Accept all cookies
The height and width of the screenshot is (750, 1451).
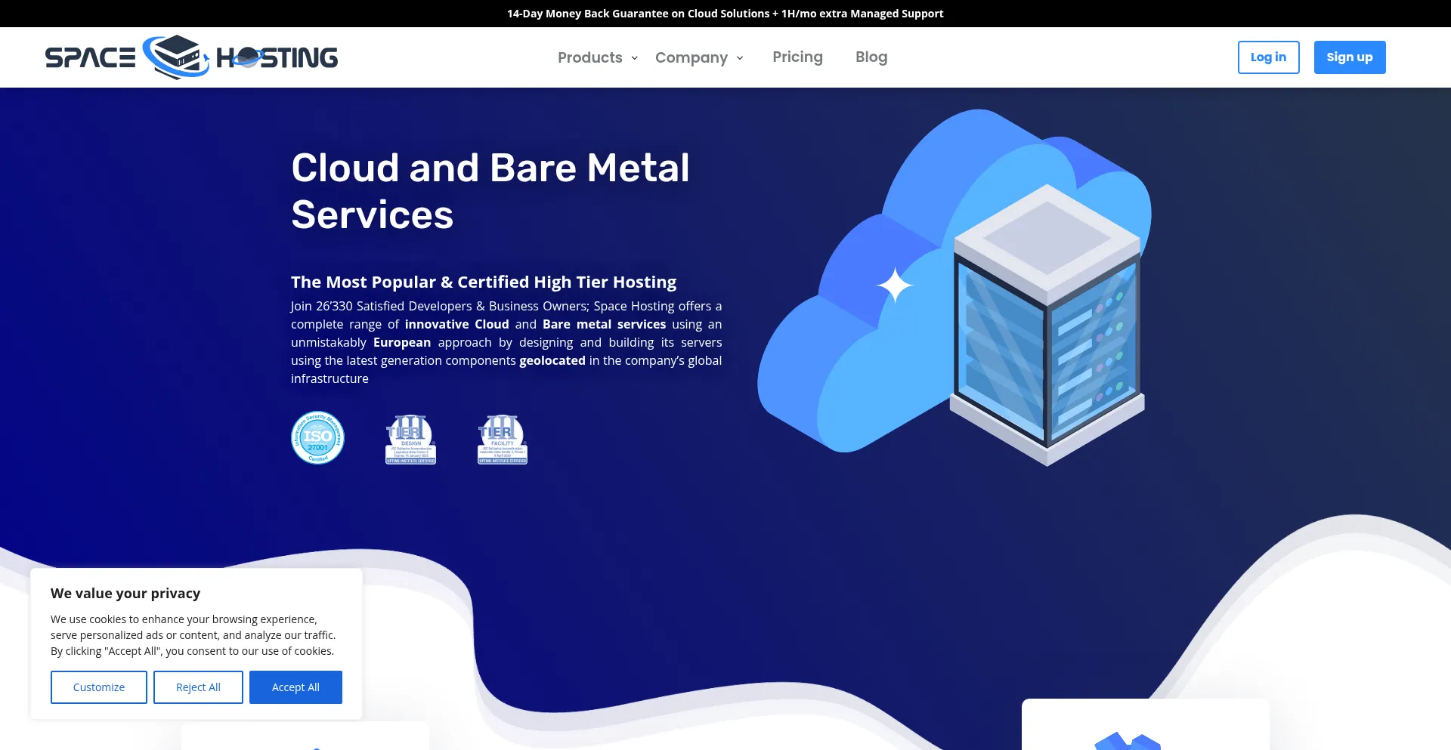[x=295, y=687]
